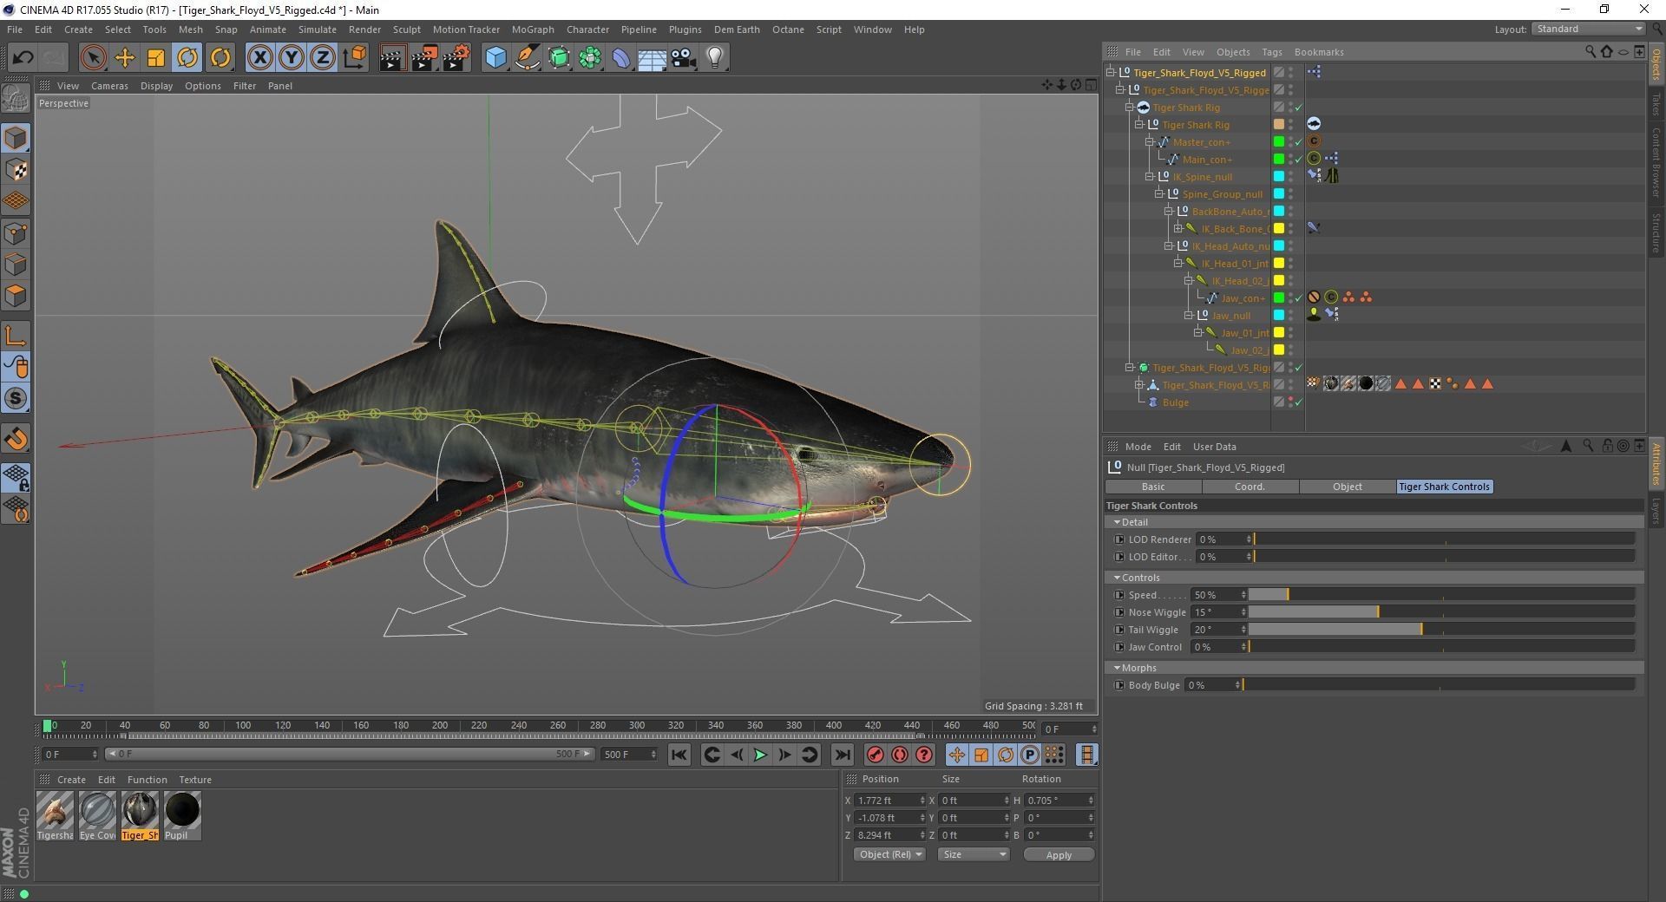Switch to the Coord. tab

point(1249,487)
